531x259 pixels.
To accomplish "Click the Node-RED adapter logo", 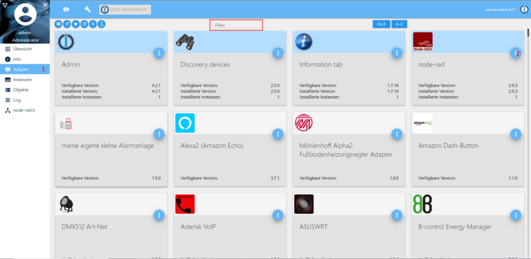I will (423, 42).
